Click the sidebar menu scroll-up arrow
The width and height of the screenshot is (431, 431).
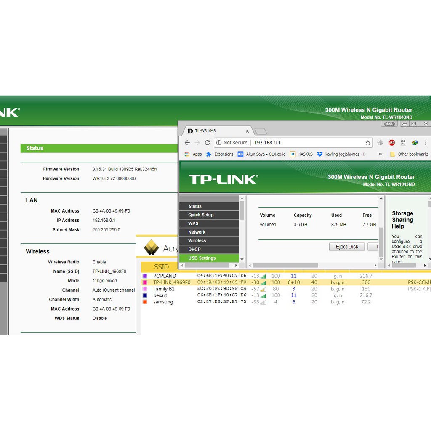coord(242,198)
